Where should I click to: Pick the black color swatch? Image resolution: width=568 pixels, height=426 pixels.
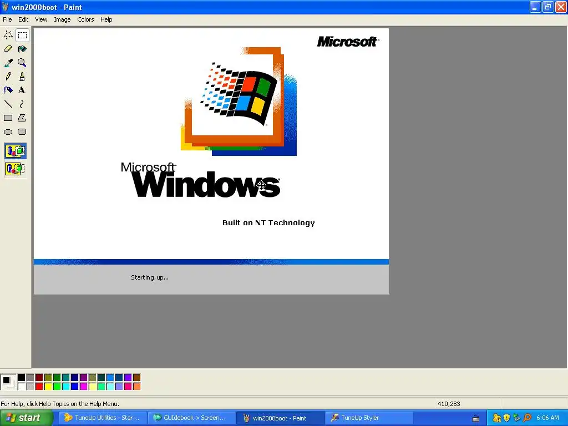pos(22,377)
